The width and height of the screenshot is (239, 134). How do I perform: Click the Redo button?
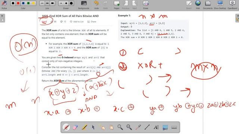pos(105,5)
